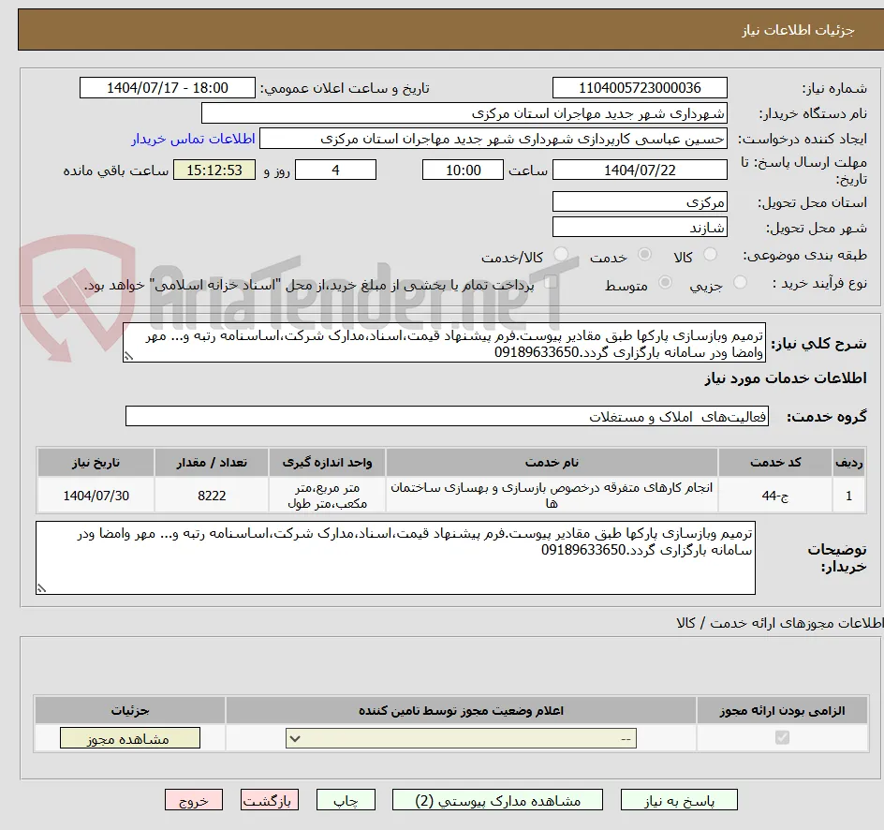Image resolution: width=884 pixels, height=830 pixels.
Task: Click row number 1 in services table
Action: 849,495
